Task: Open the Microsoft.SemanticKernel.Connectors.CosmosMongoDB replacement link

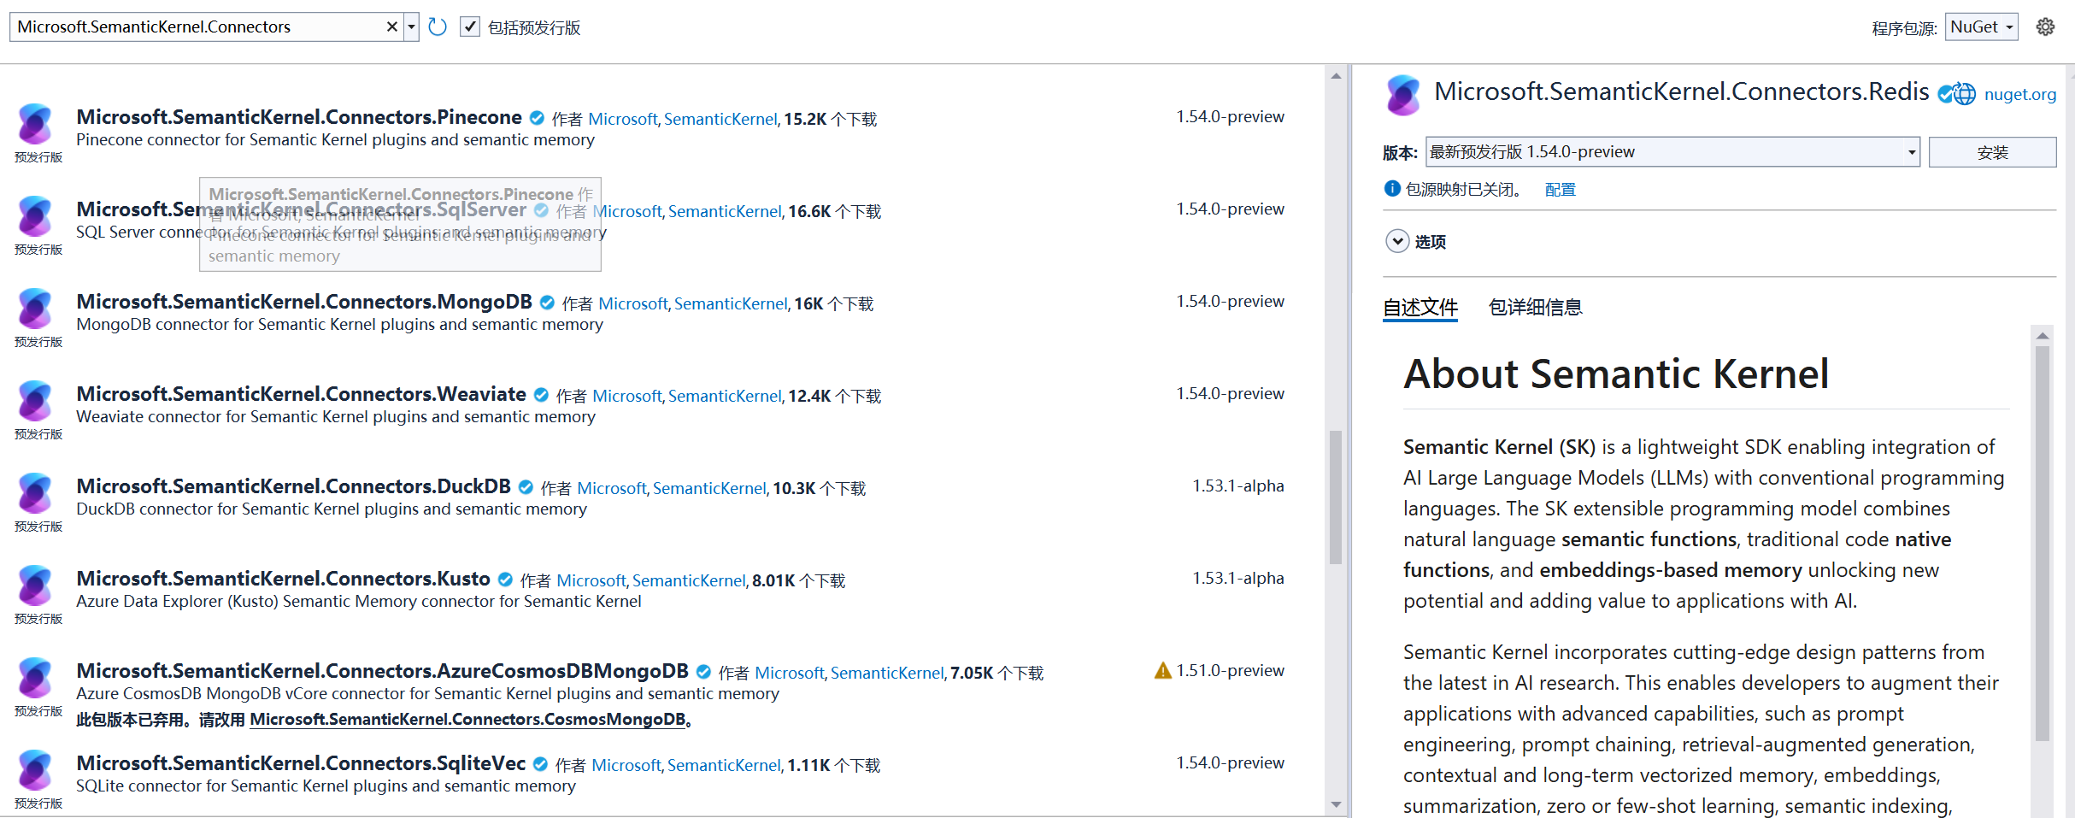Action: pos(467,719)
